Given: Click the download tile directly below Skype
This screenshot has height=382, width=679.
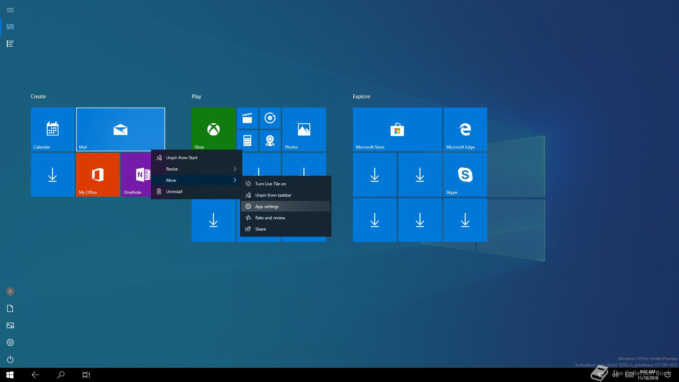Looking at the screenshot, I should coord(465,220).
